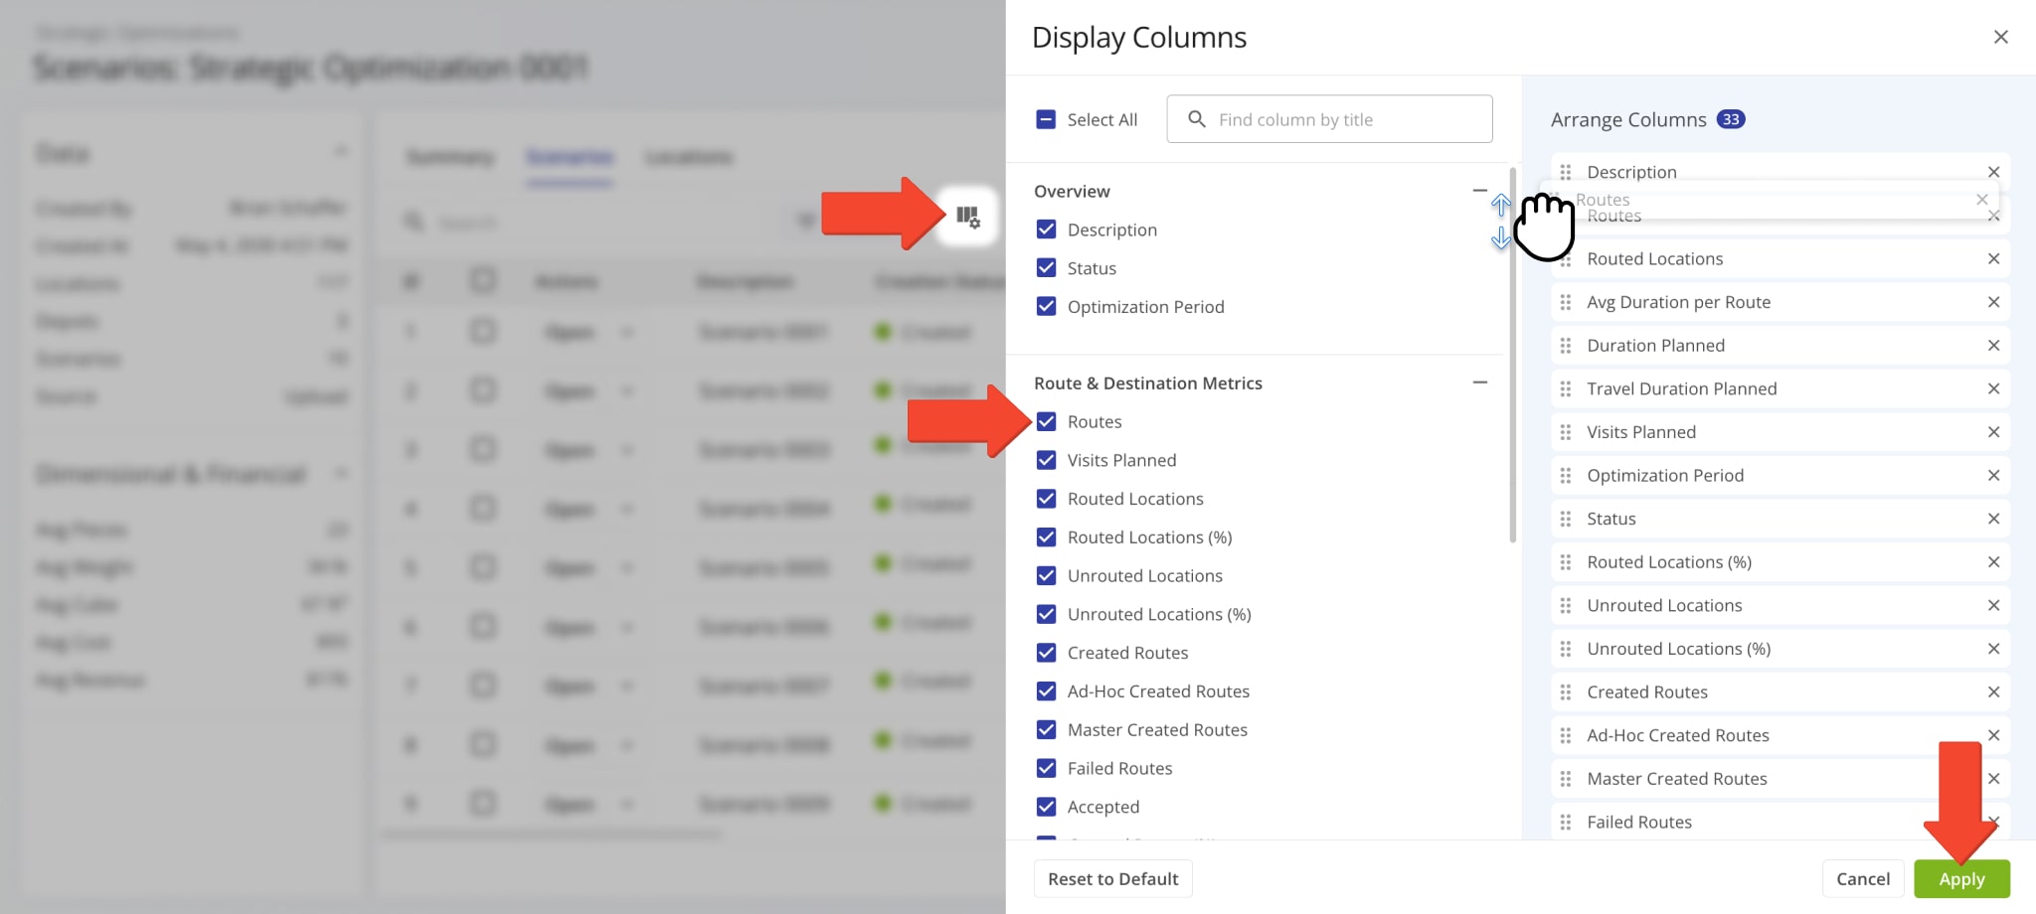The height and width of the screenshot is (914, 2036).
Task: Disable the Failed Routes column checkbox
Action: pos(1046,768)
